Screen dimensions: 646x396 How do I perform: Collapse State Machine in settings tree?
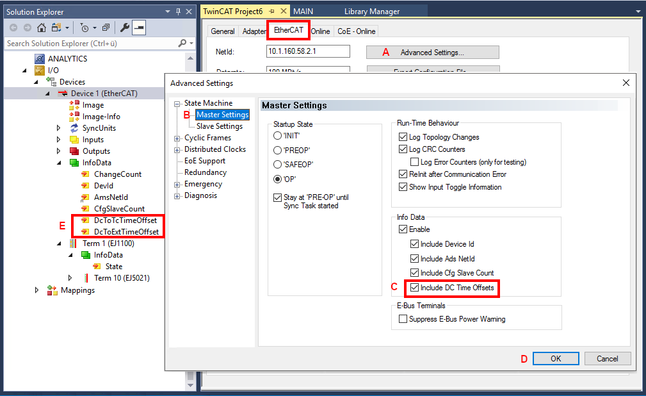pos(177,104)
